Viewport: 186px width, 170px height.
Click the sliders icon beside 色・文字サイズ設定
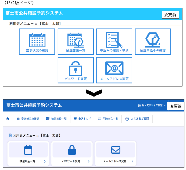tap(139, 105)
